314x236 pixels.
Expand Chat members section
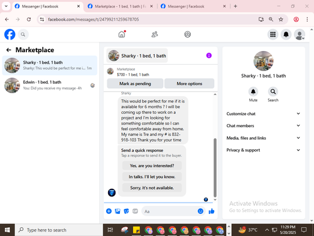click(x=263, y=126)
